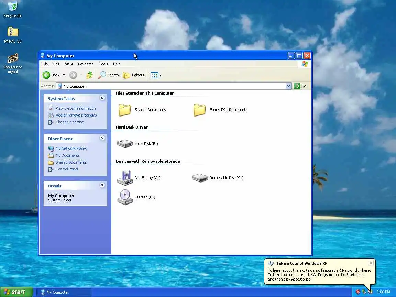Collapse the Other Places panel
Image resolution: width=396 pixels, height=297 pixels.
click(x=102, y=138)
